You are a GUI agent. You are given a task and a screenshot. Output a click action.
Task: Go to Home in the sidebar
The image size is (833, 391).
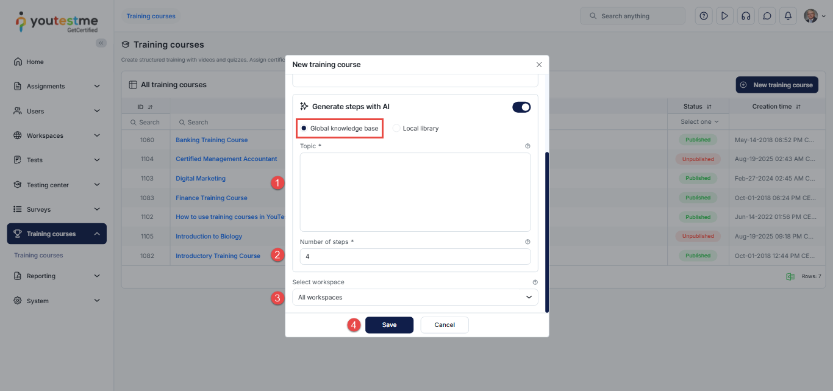pos(35,62)
